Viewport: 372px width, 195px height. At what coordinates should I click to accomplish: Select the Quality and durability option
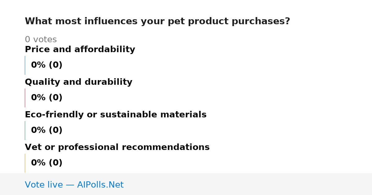coord(78,82)
